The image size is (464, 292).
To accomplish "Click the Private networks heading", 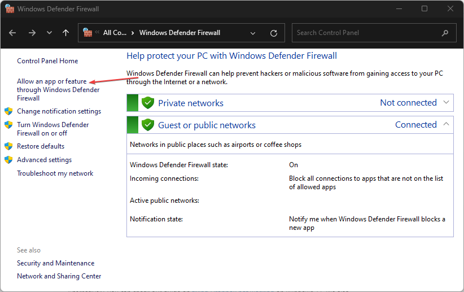I will point(191,103).
